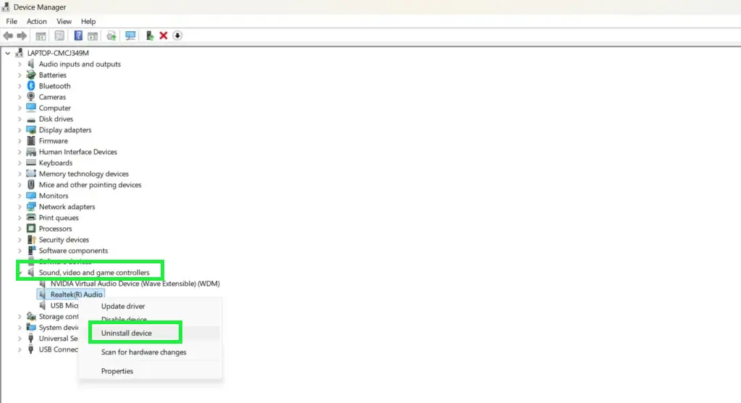Expand the Memory technology devices category
The width and height of the screenshot is (741, 403).
click(x=20, y=174)
